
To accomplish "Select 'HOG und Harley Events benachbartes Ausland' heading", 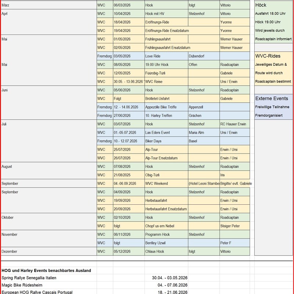I will (x=46, y=270).
